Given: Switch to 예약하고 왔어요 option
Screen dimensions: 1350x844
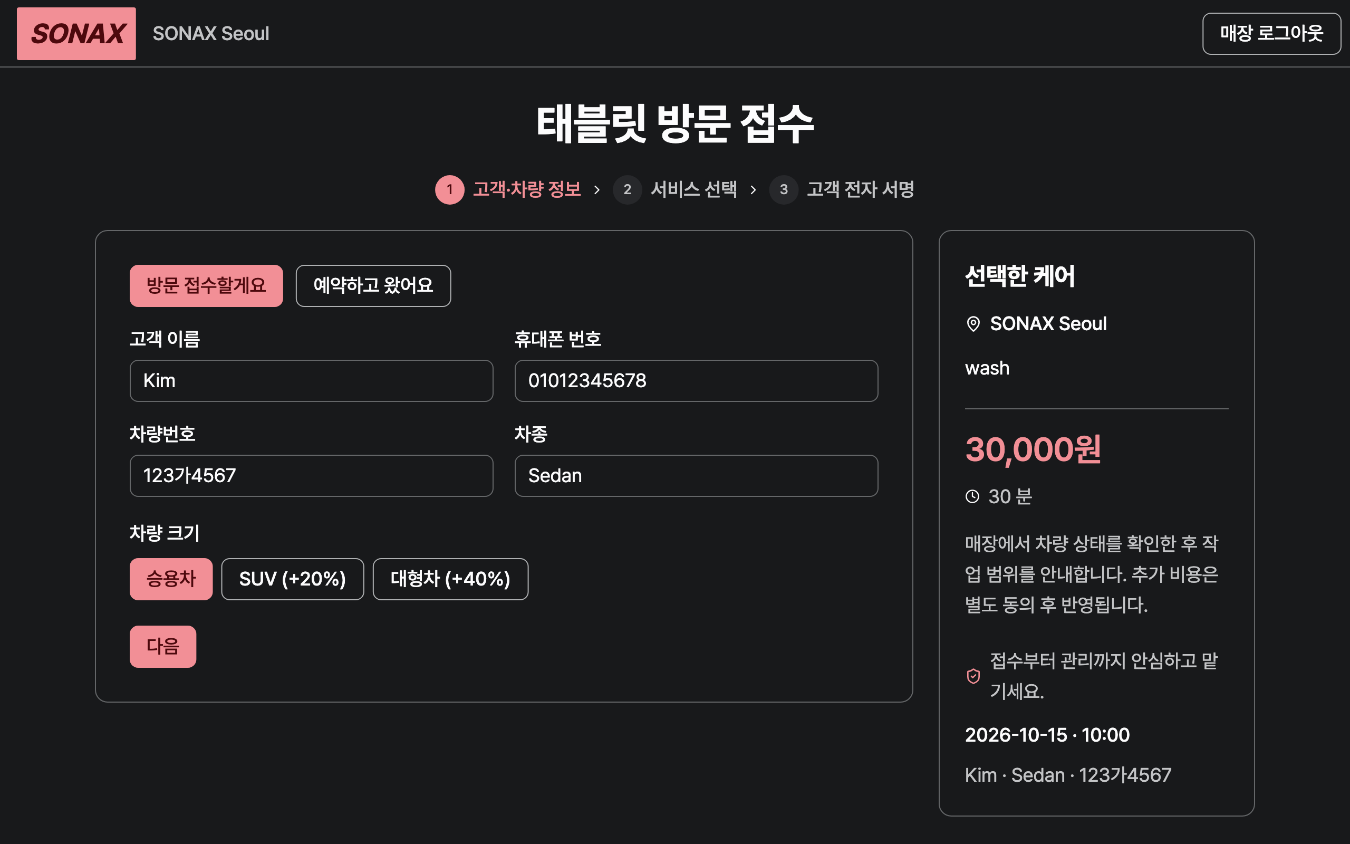Looking at the screenshot, I should coord(373,286).
